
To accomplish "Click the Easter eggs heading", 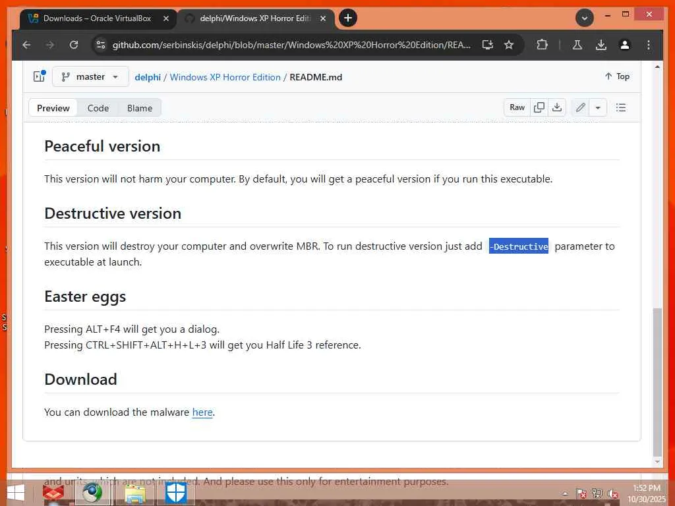I will point(85,296).
